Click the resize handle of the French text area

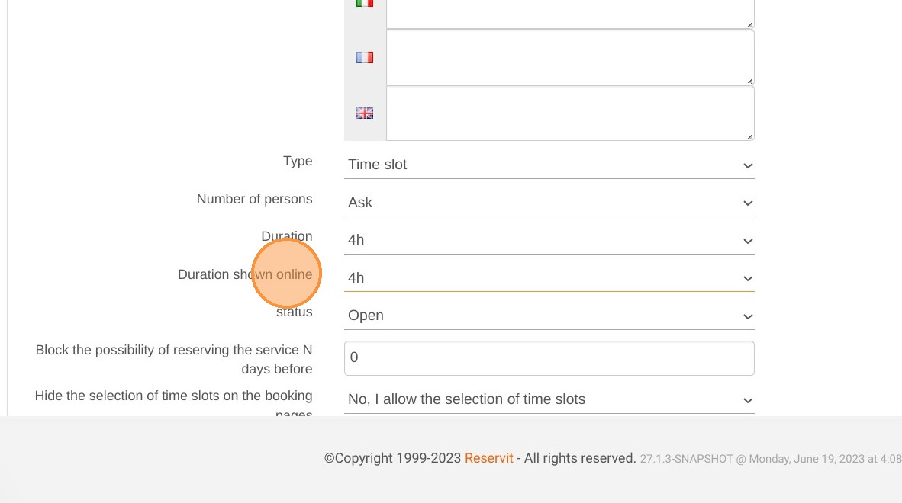tap(750, 81)
